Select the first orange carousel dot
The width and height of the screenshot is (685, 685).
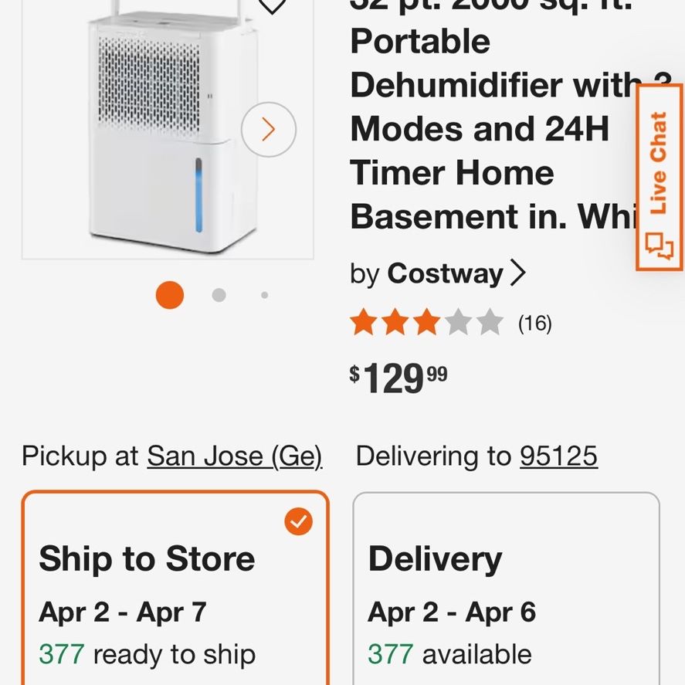click(169, 295)
